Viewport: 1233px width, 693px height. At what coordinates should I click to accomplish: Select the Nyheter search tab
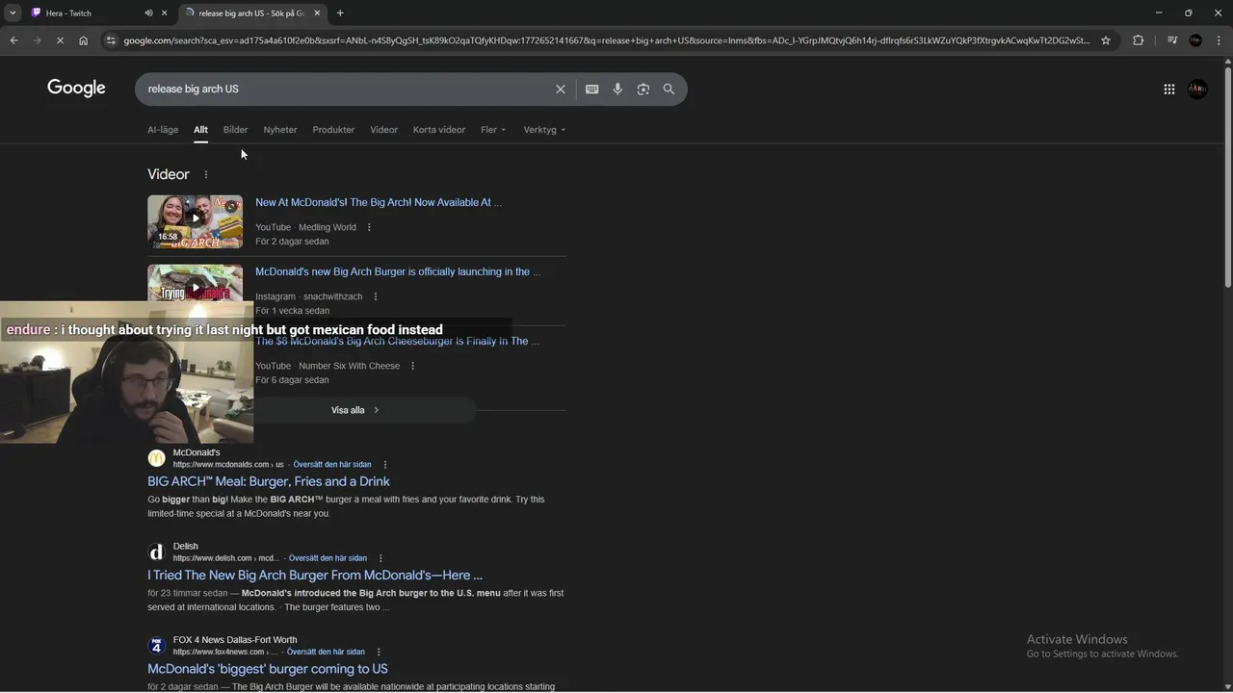point(280,130)
